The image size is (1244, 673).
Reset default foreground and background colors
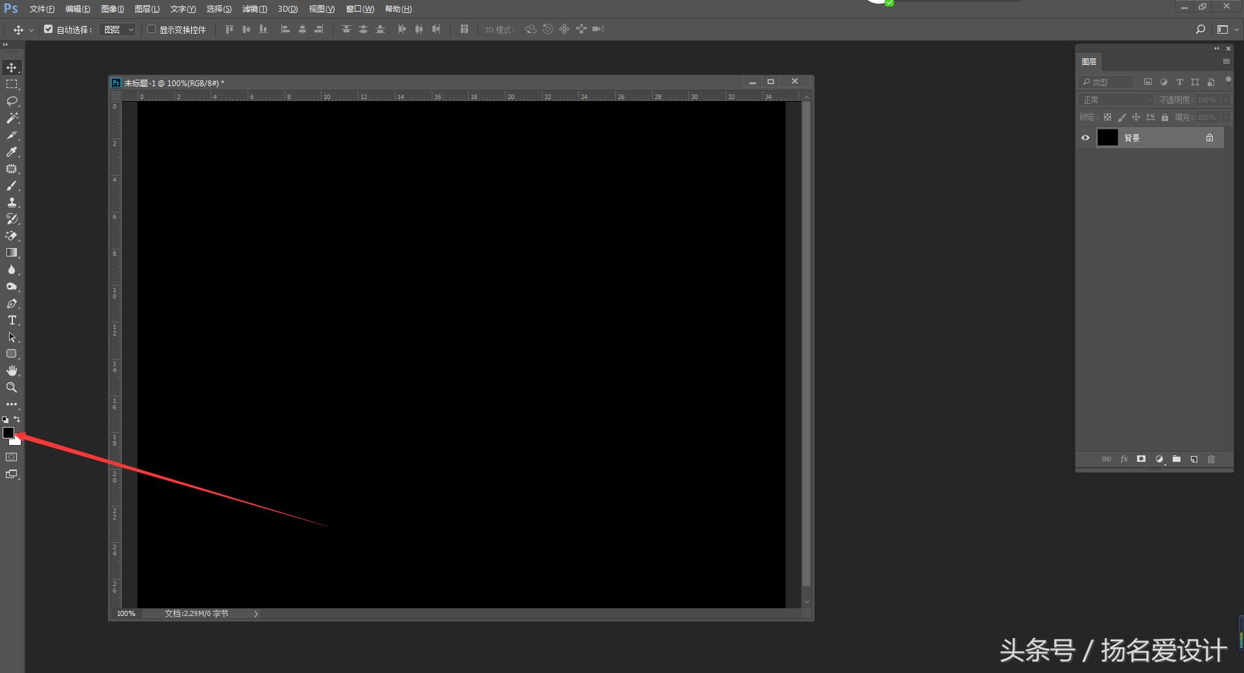(x=5, y=420)
